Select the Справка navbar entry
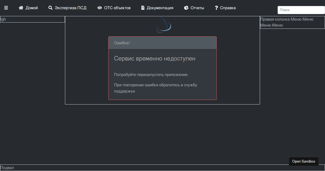The width and height of the screenshot is (325, 171). click(x=227, y=8)
